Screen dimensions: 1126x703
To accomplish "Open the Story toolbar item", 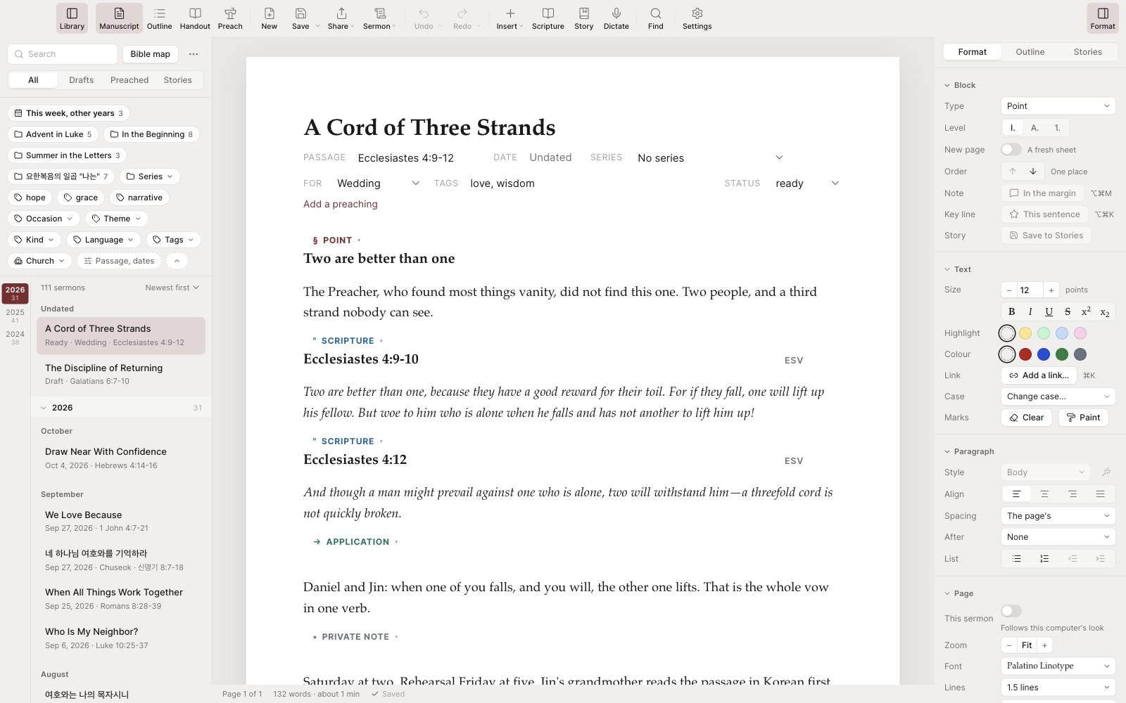I will tap(583, 18).
